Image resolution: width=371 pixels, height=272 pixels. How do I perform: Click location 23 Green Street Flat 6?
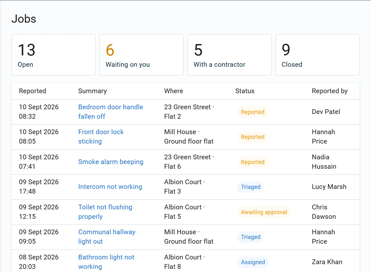189,162
